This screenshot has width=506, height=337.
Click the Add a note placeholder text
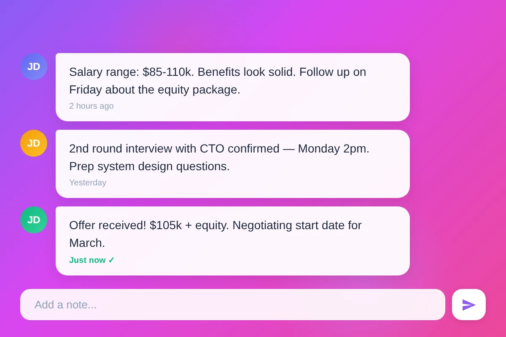click(x=66, y=305)
